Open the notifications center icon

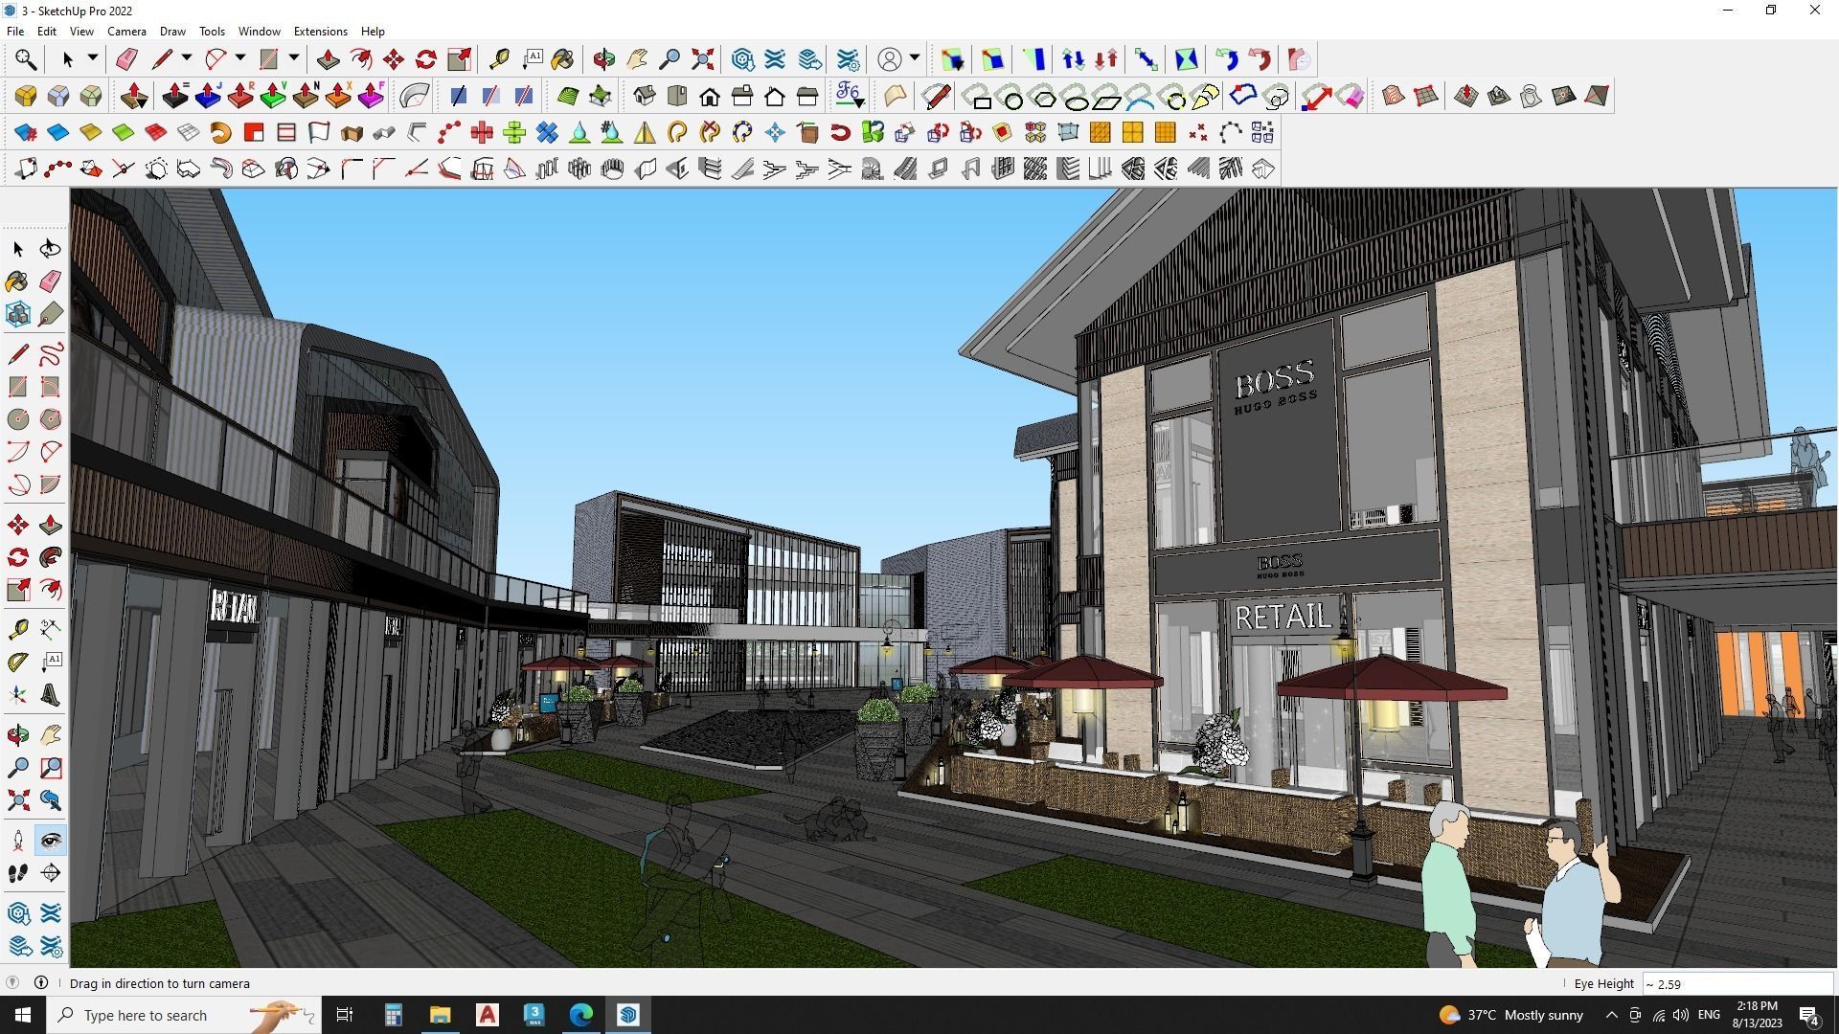tap(1809, 1015)
